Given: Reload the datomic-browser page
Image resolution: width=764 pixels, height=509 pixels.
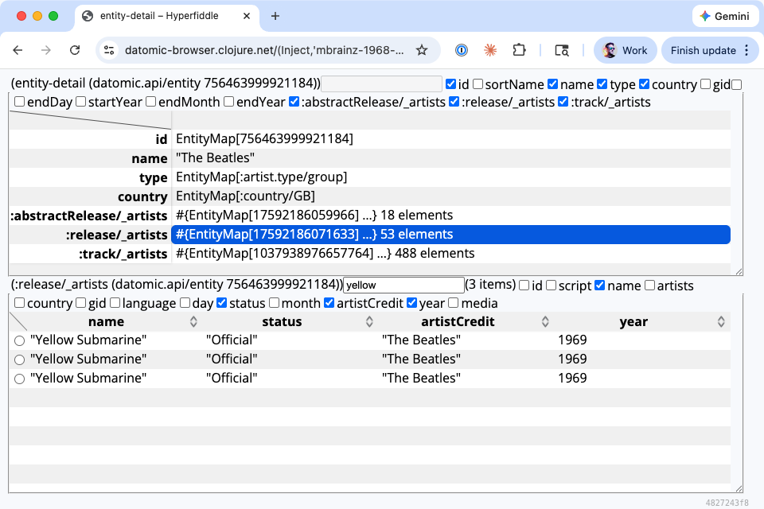Looking at the screenshot, I should point(75,49).
